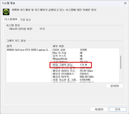Image resolution: width=129 pixels, height=114 pixels.
Task: Click the green NVIDIA info icon
Action: pos(6,12)
